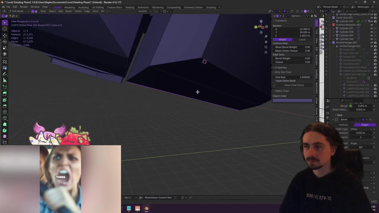Click the Grid Step value field
This screenshot has height=213, width=379.
click(292, 77)
